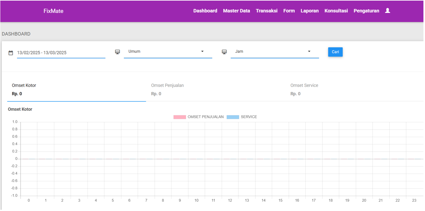Go to the Dashboard menu item
Viewport: 425px width, 211px height.
[205, 11]
